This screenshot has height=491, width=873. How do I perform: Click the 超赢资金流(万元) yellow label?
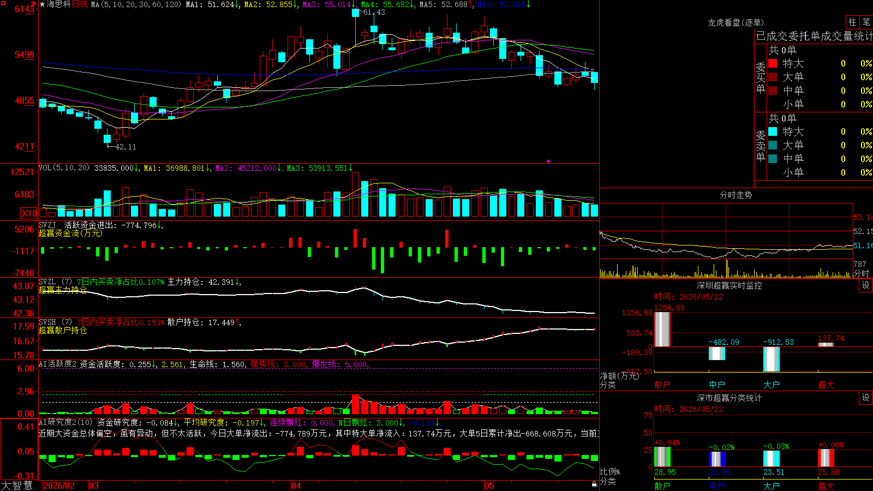(x=70, y=233)
